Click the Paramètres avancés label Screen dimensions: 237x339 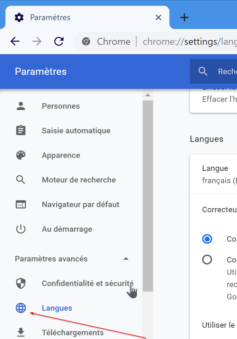[51, 259]
